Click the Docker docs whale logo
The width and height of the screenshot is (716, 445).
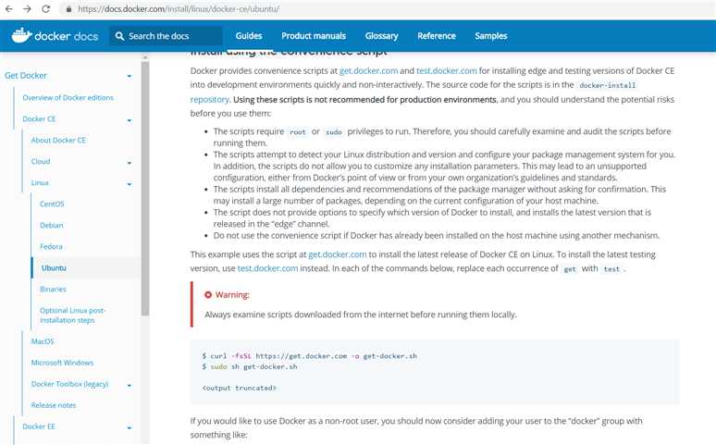click(x=21, y=35)
